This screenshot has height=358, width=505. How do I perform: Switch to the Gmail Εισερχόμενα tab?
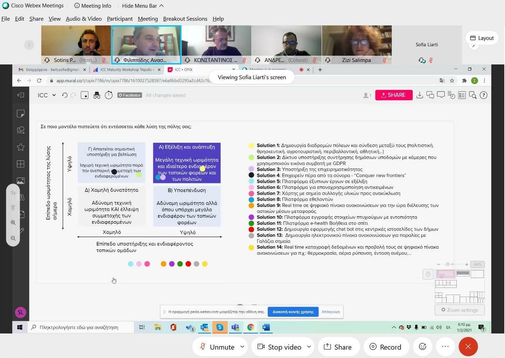[52, 69]
